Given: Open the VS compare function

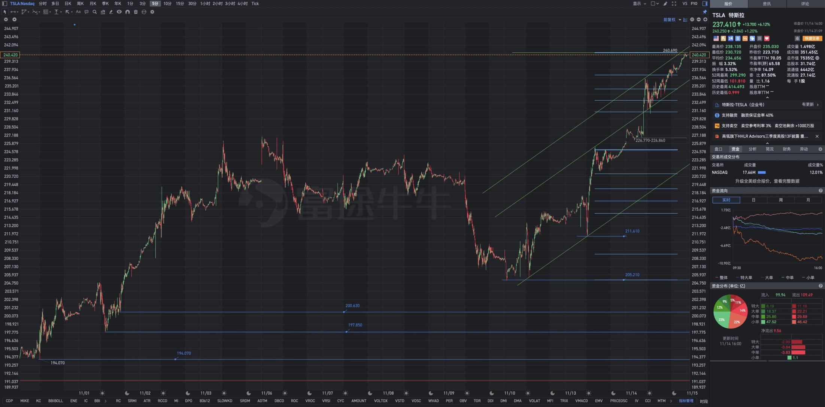Looking at the screenshot, I should click(x=685, y=3).
